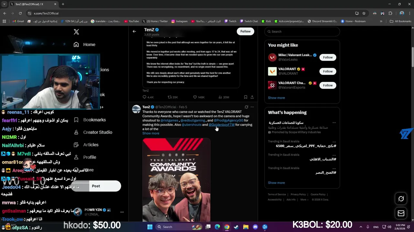Open options for the PPF trending hashtag
The width and height of the screenshot is (414, 232).
(x=334, y=142)
